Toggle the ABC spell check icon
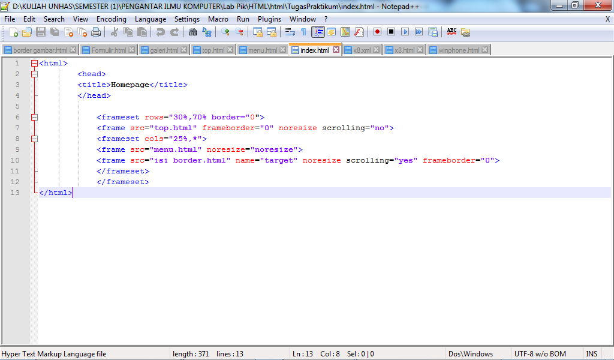This screenshot has height=360, width=614. point(452,32)
